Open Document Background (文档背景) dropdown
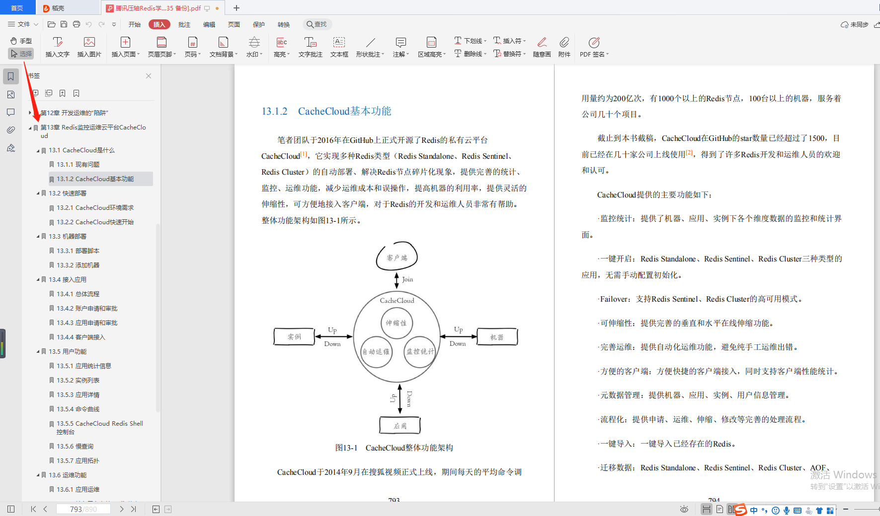Viewport: 880px width, 516px height. click(224, 47)
